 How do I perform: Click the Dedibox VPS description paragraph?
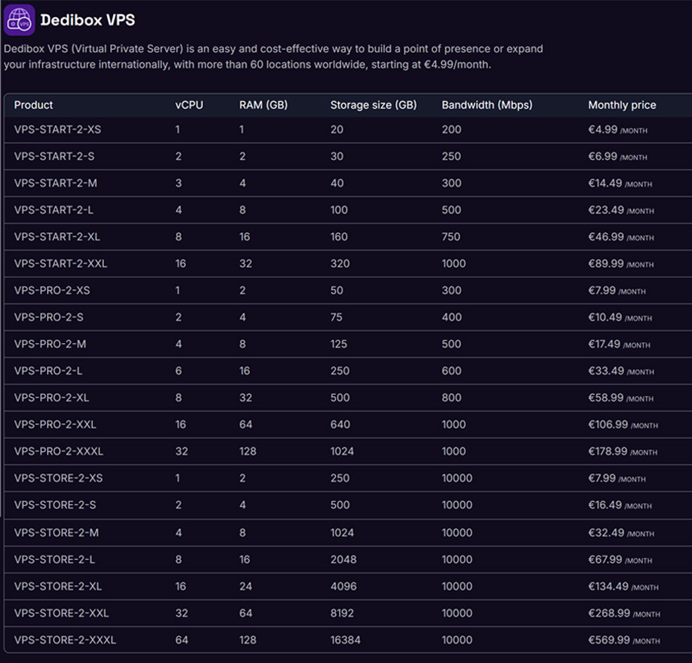(x=273, y=56)
